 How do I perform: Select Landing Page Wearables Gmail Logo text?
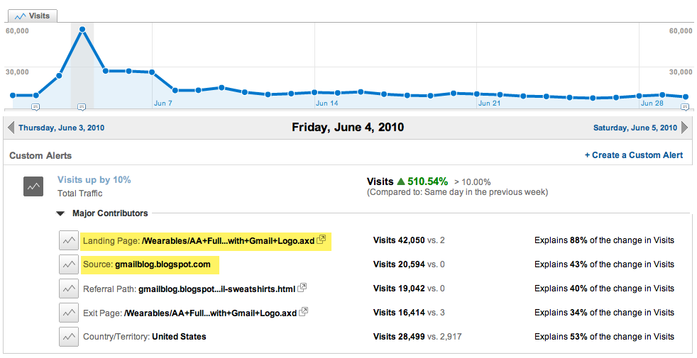pyautogui.click(x=199, y=241)
